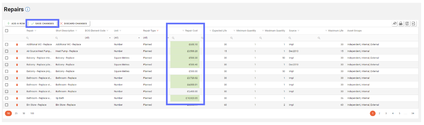424x125 pixels.
Task: Click the print icon in the grid toolbar
Action: point(401,24)
